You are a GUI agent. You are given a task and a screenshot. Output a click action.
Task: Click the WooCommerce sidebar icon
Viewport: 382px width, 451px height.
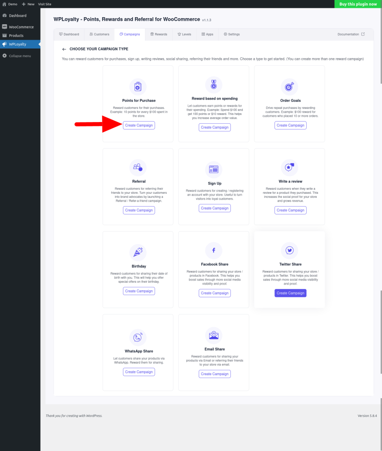4,27
